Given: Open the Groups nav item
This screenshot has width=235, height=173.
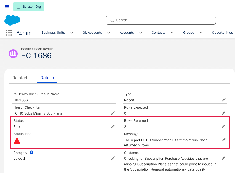Looking at the screenshot, I should point(189,33).
